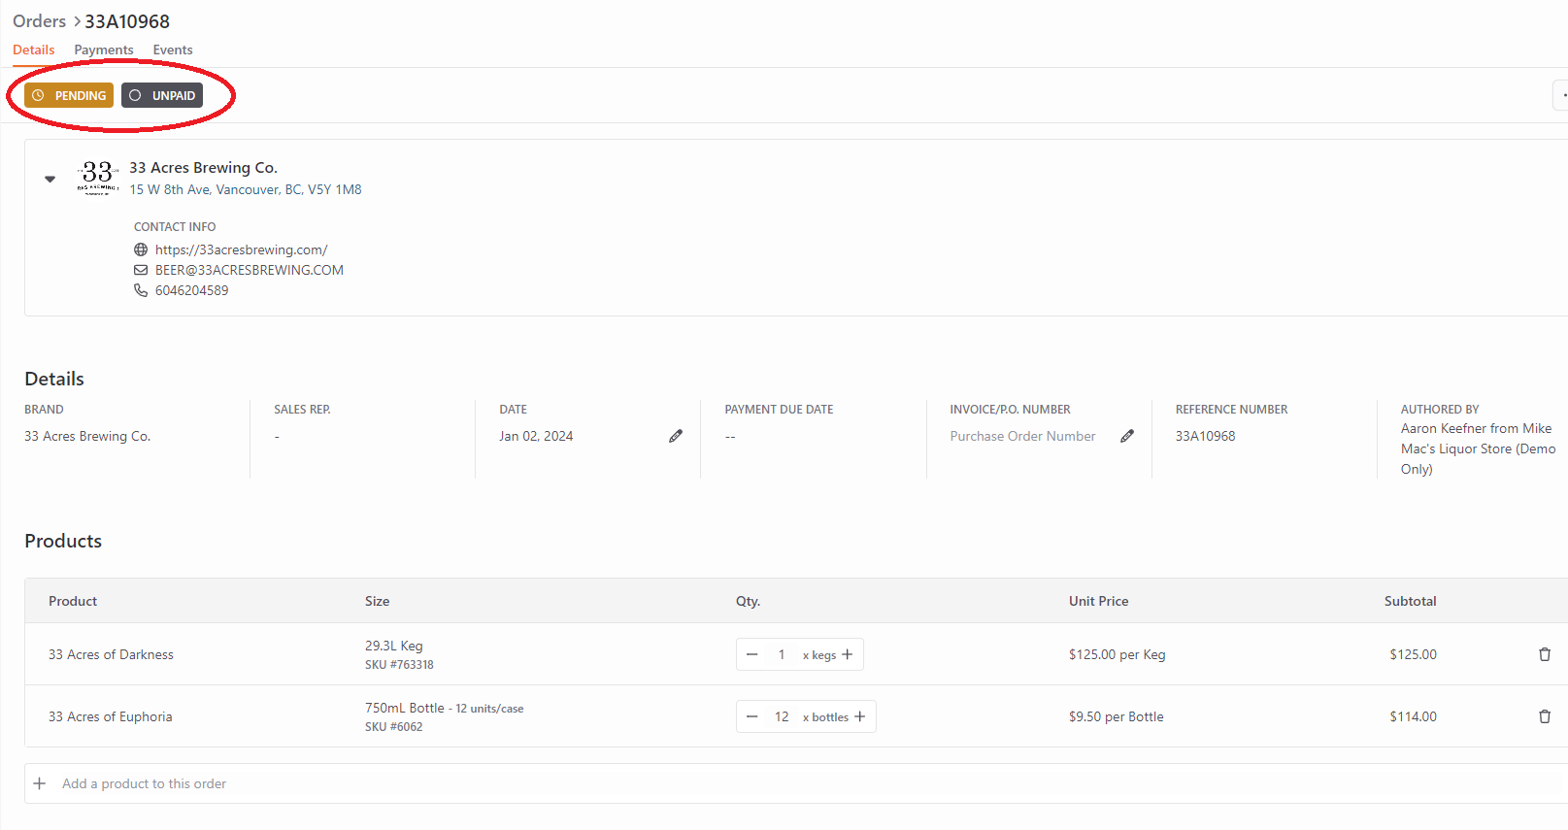Click the SKU #6062 text

click(393, 727)
